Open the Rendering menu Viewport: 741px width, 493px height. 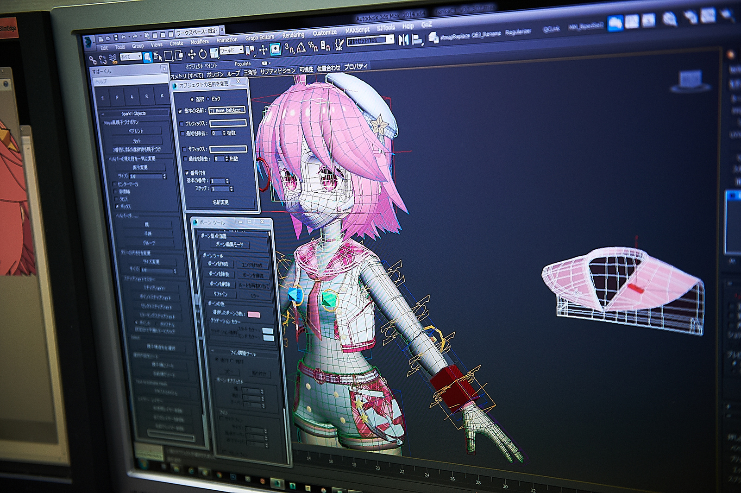pos(293,35)
